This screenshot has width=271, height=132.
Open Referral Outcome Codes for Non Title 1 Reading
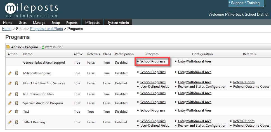251,87
